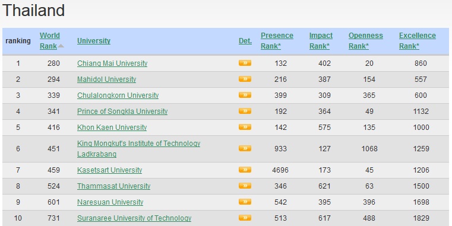This screenshot has height=226, width=452.
Task: Open Chiang Mai University link
Action: tap(112, 63)
